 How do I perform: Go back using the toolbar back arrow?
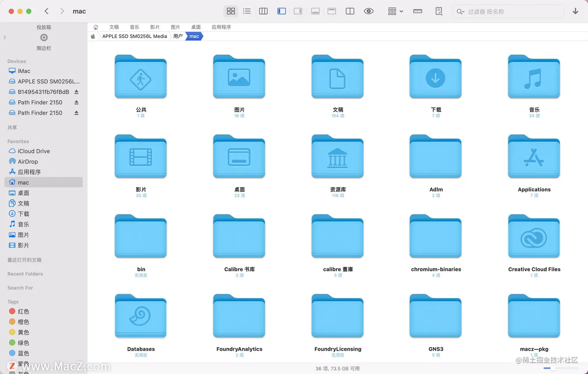(x=47, y=11)
